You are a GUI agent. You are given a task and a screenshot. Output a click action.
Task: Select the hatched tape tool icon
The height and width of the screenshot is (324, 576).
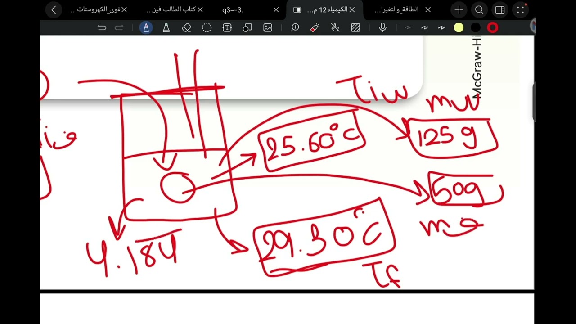(x=355, y=28)
